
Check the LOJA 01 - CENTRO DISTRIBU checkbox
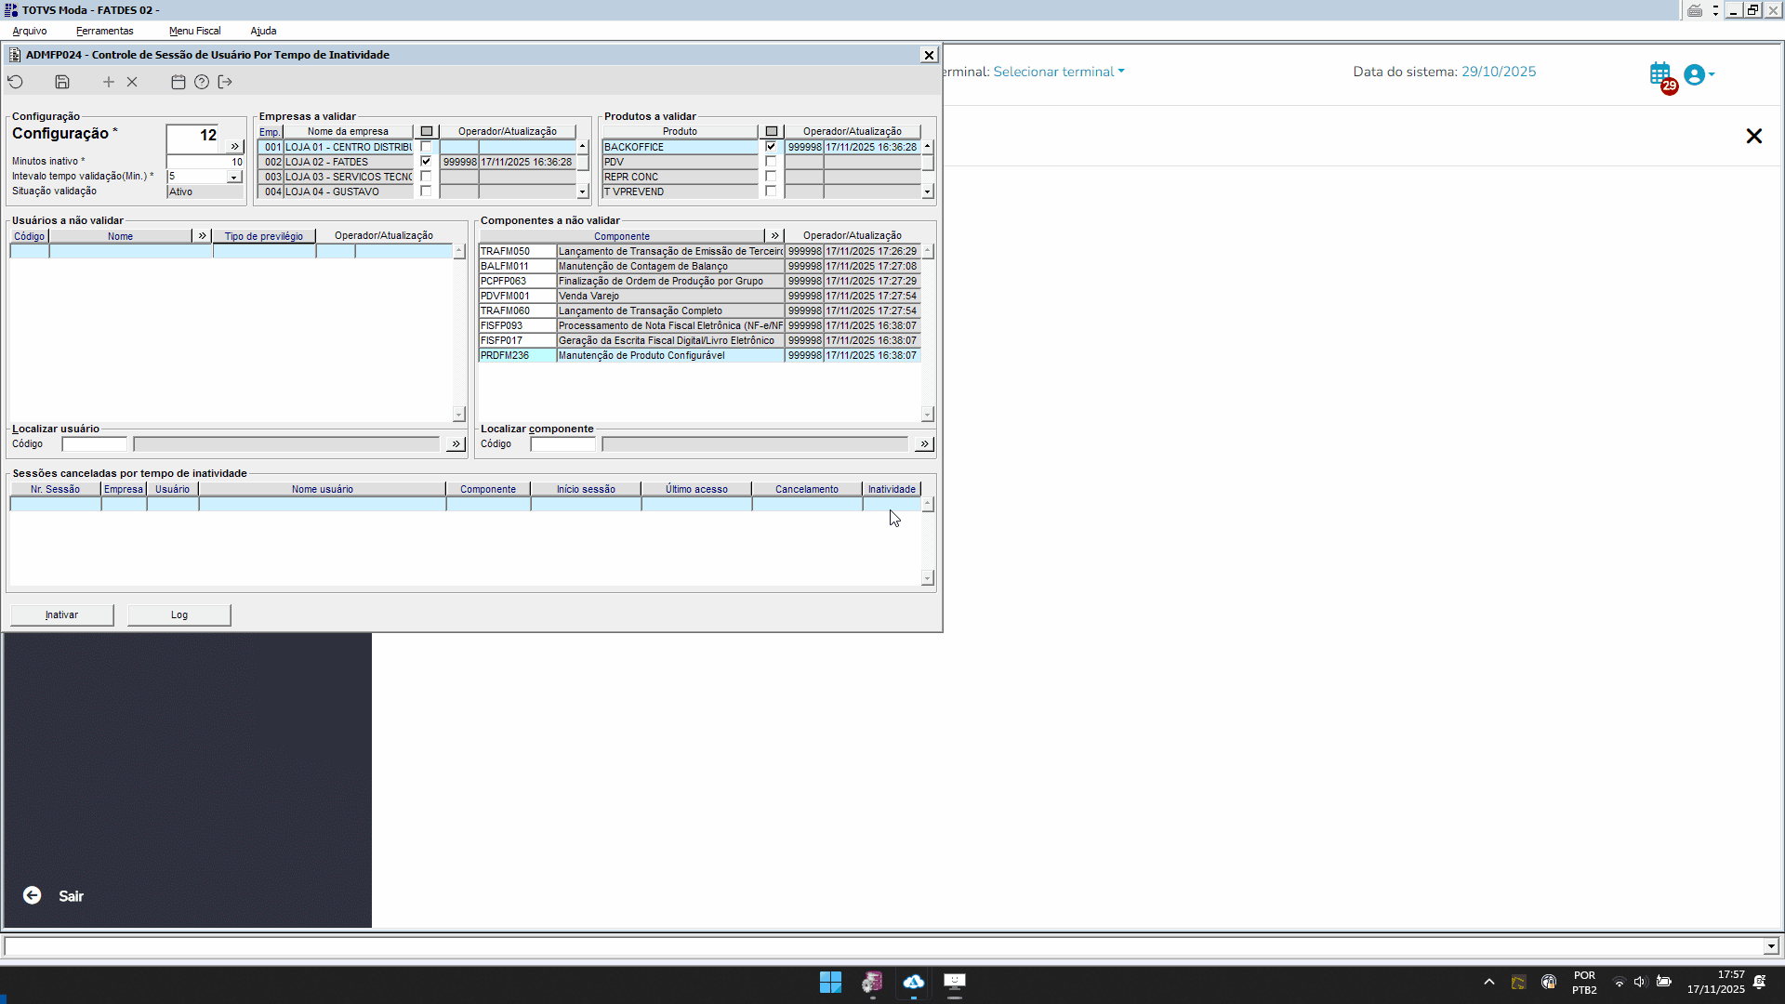[426, 147]
